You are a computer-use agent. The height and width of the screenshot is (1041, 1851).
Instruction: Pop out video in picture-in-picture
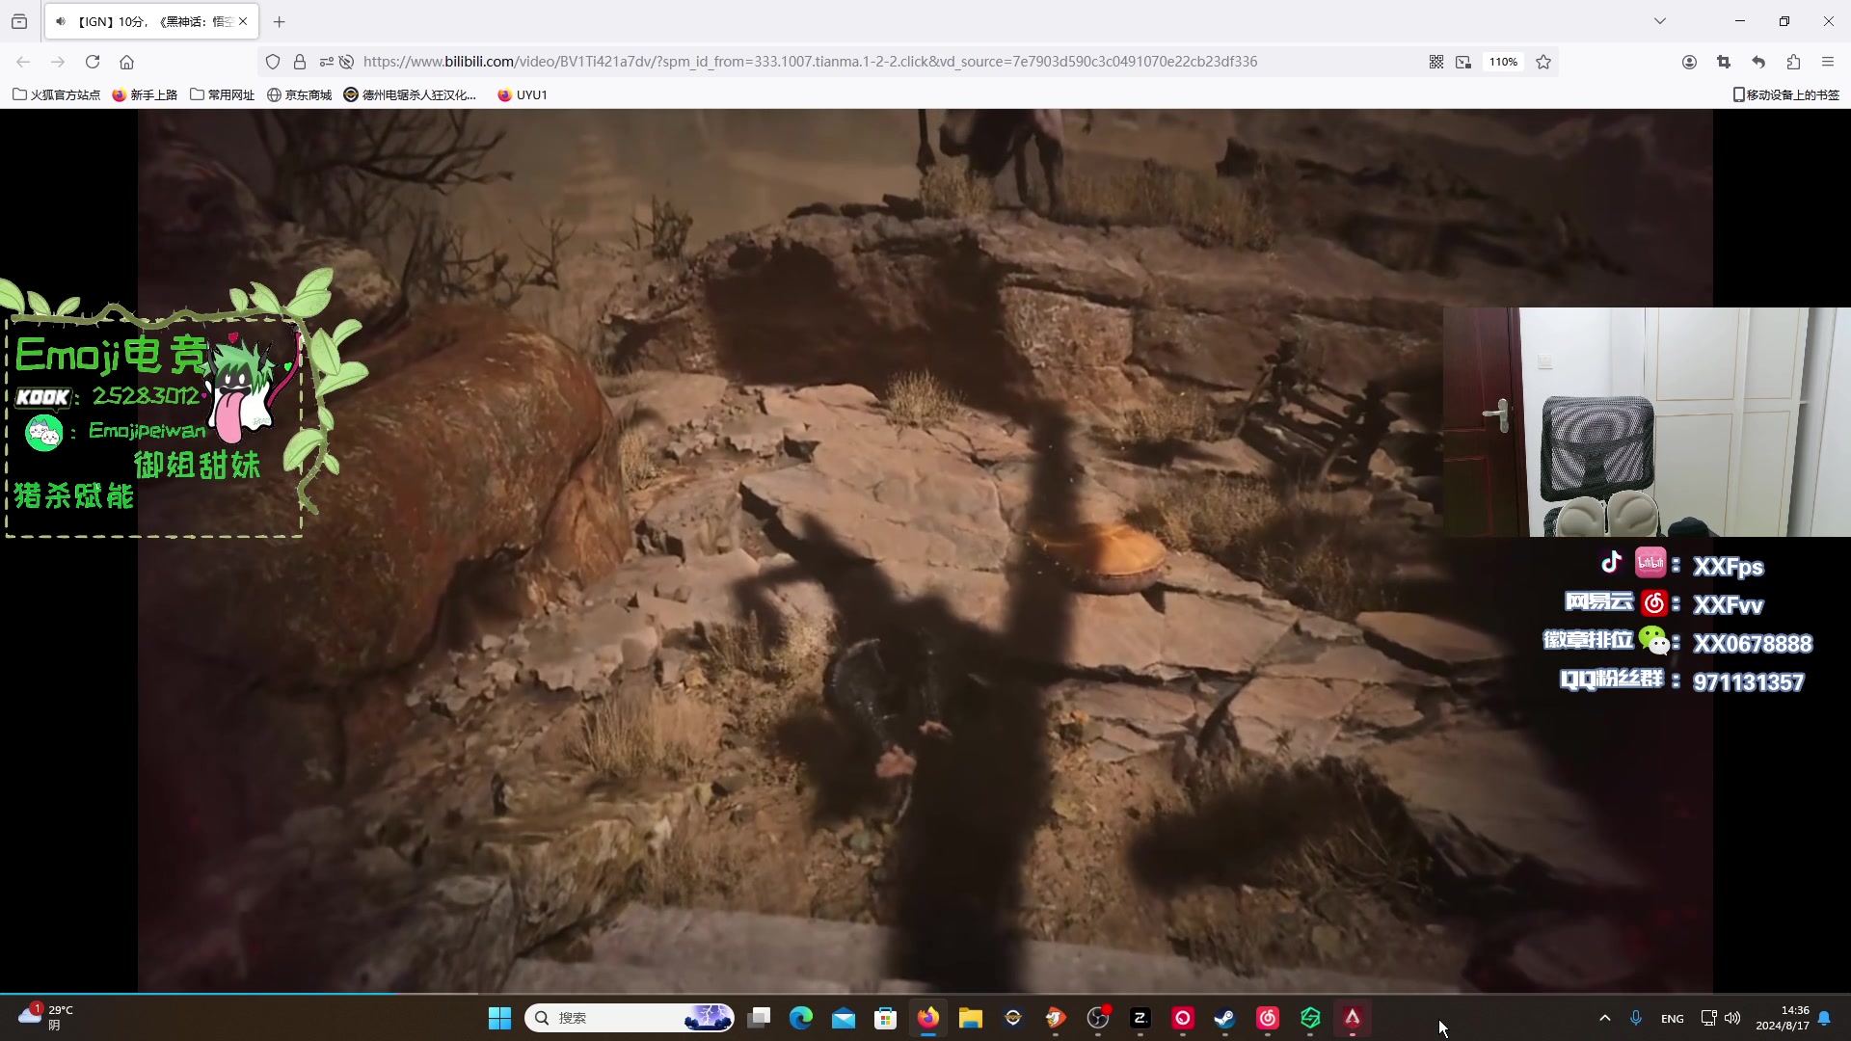pyautogui.click(x=1463, y=62)
